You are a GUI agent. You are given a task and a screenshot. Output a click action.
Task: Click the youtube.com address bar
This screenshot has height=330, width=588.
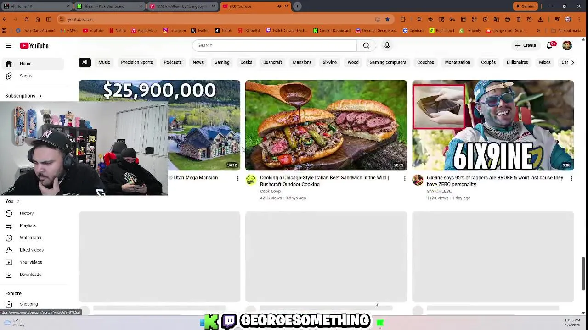225,19
